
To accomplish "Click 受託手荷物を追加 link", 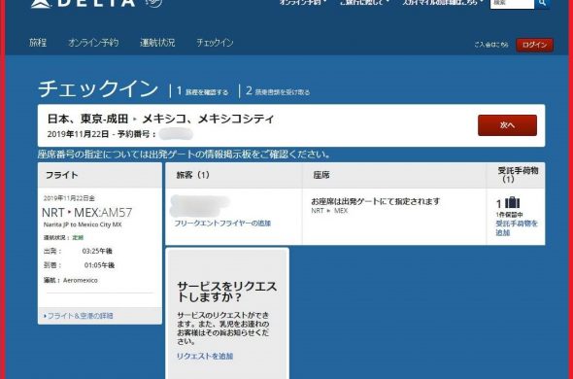I will tap(517, 228).
